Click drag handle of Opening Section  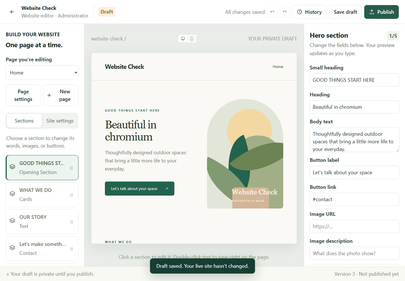[71, 168]
